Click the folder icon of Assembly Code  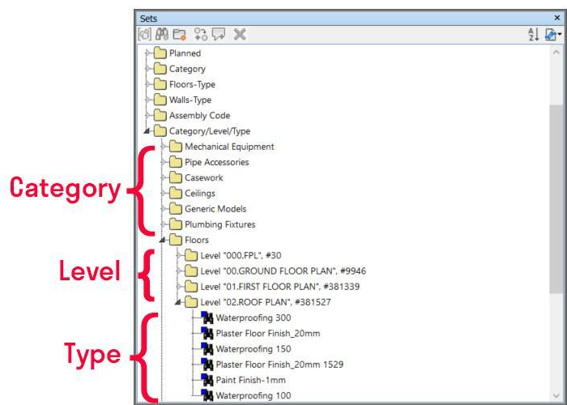(x=160, y=115)
